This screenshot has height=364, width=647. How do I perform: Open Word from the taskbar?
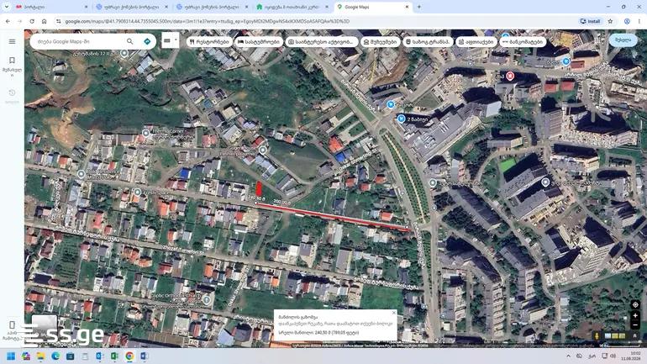[x=144, y=356]
